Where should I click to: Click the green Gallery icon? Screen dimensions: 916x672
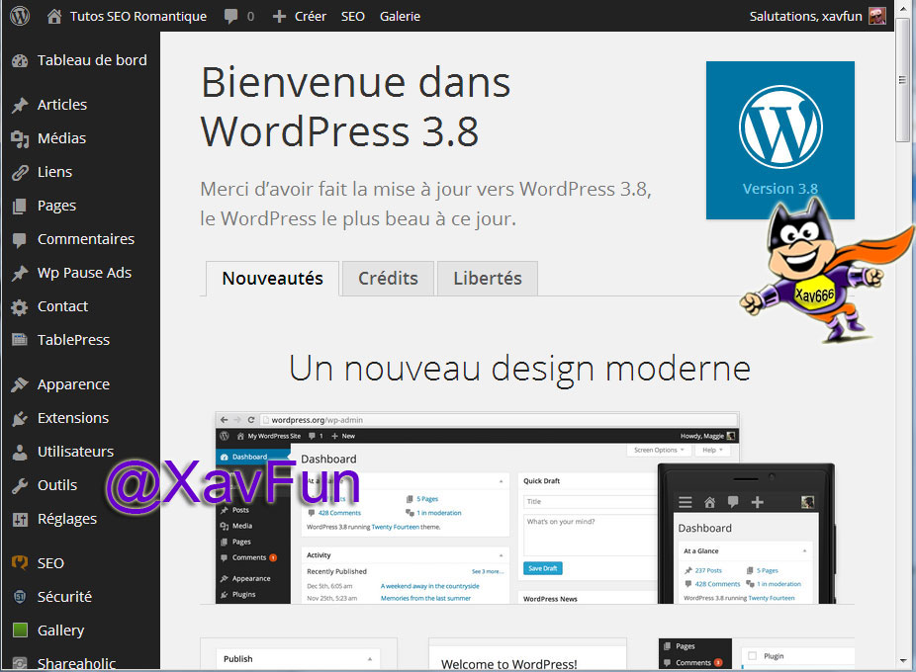pos(20,630)
